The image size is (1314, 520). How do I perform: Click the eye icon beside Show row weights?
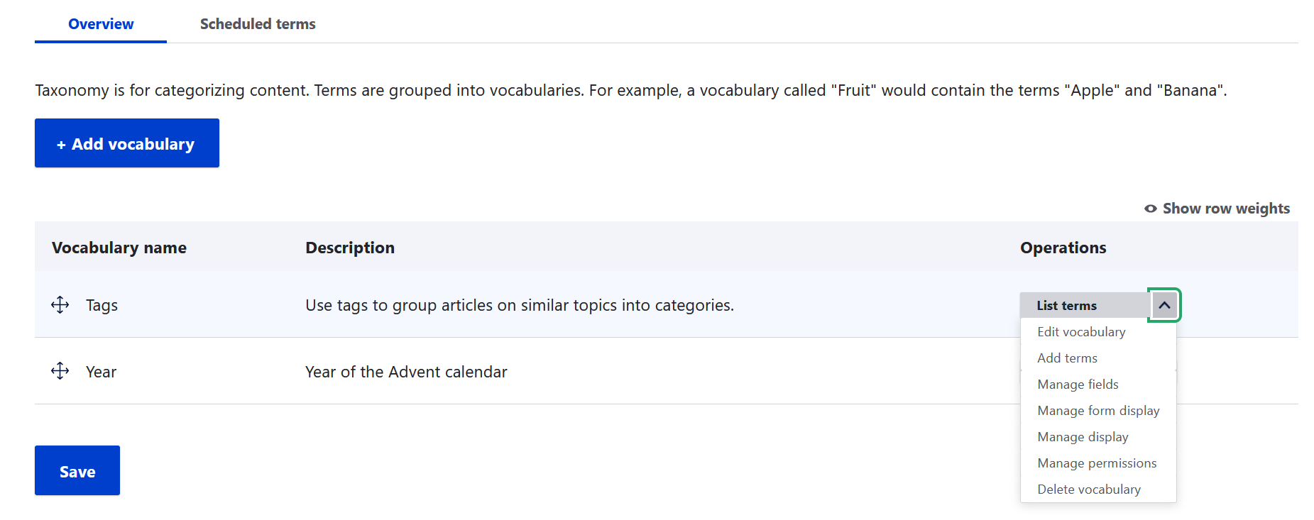(x=1151, y=209)
